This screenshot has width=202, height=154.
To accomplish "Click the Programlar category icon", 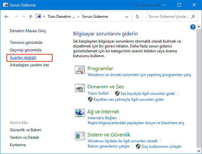I will (80, 70).
